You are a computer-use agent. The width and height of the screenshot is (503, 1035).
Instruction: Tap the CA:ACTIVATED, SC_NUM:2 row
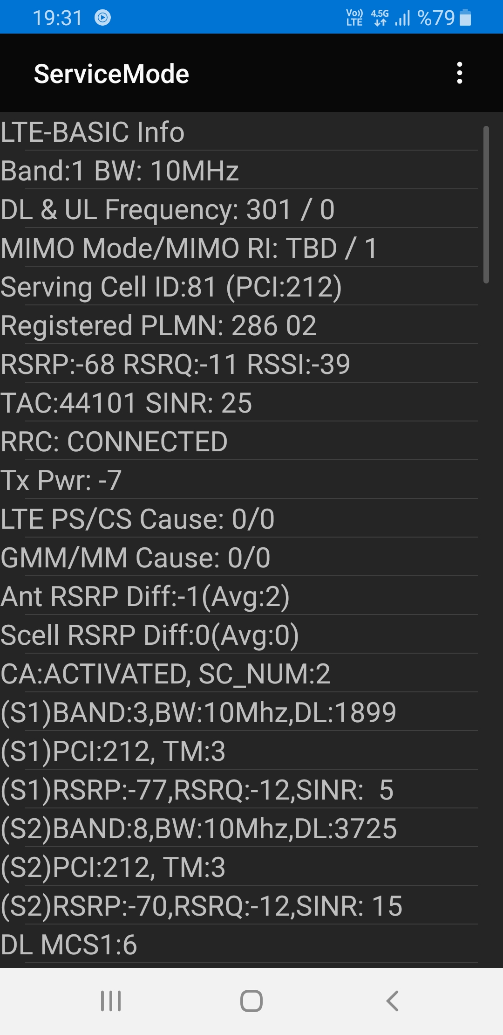pos(239,673)
